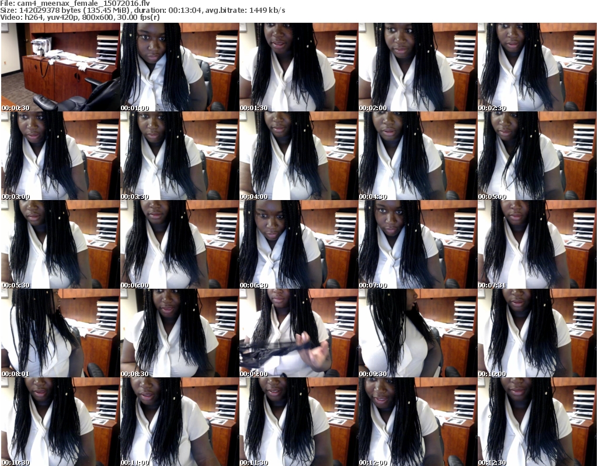This screenshot has width=598, height=466.
Task: Choose the frame labeled 00:08:01
Action: (x=60, y=333)
